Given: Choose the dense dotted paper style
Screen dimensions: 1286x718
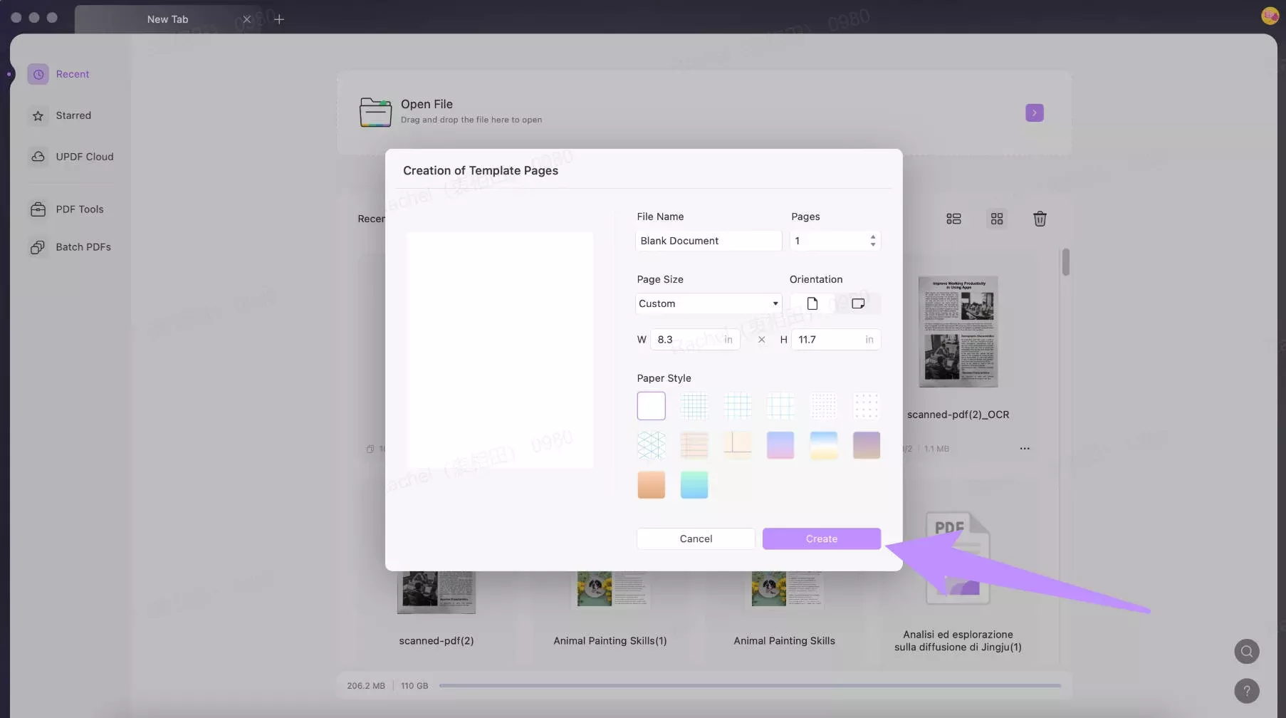Looking at the screenshot, I should [x=824, y=406].
